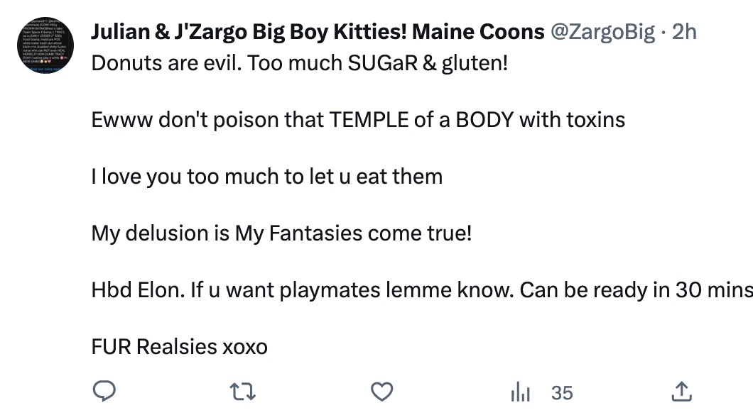Click the "I love you too much" line

266,176
